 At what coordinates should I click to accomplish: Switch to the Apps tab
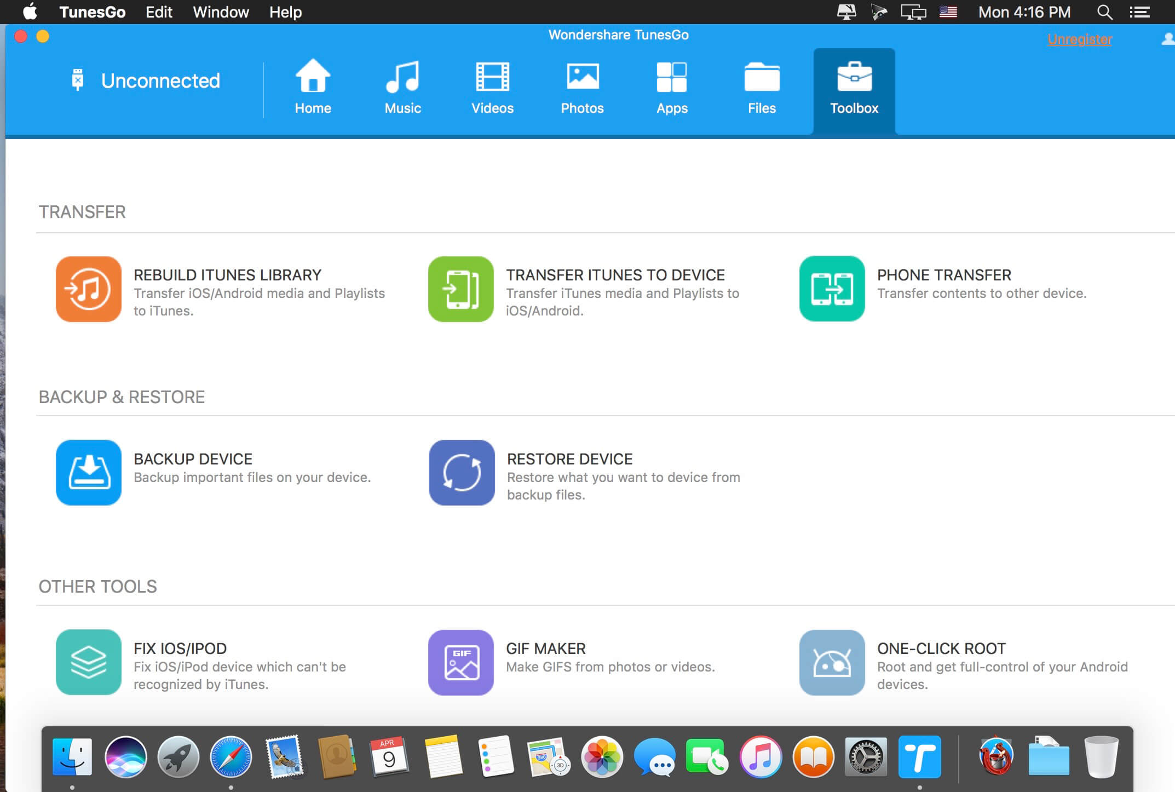coord(672,88)
